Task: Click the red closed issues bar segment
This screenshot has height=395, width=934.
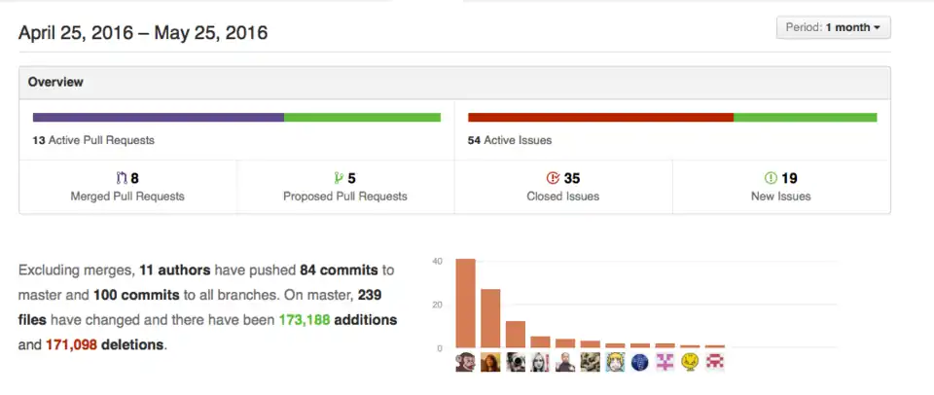Action: pos(600,118)
